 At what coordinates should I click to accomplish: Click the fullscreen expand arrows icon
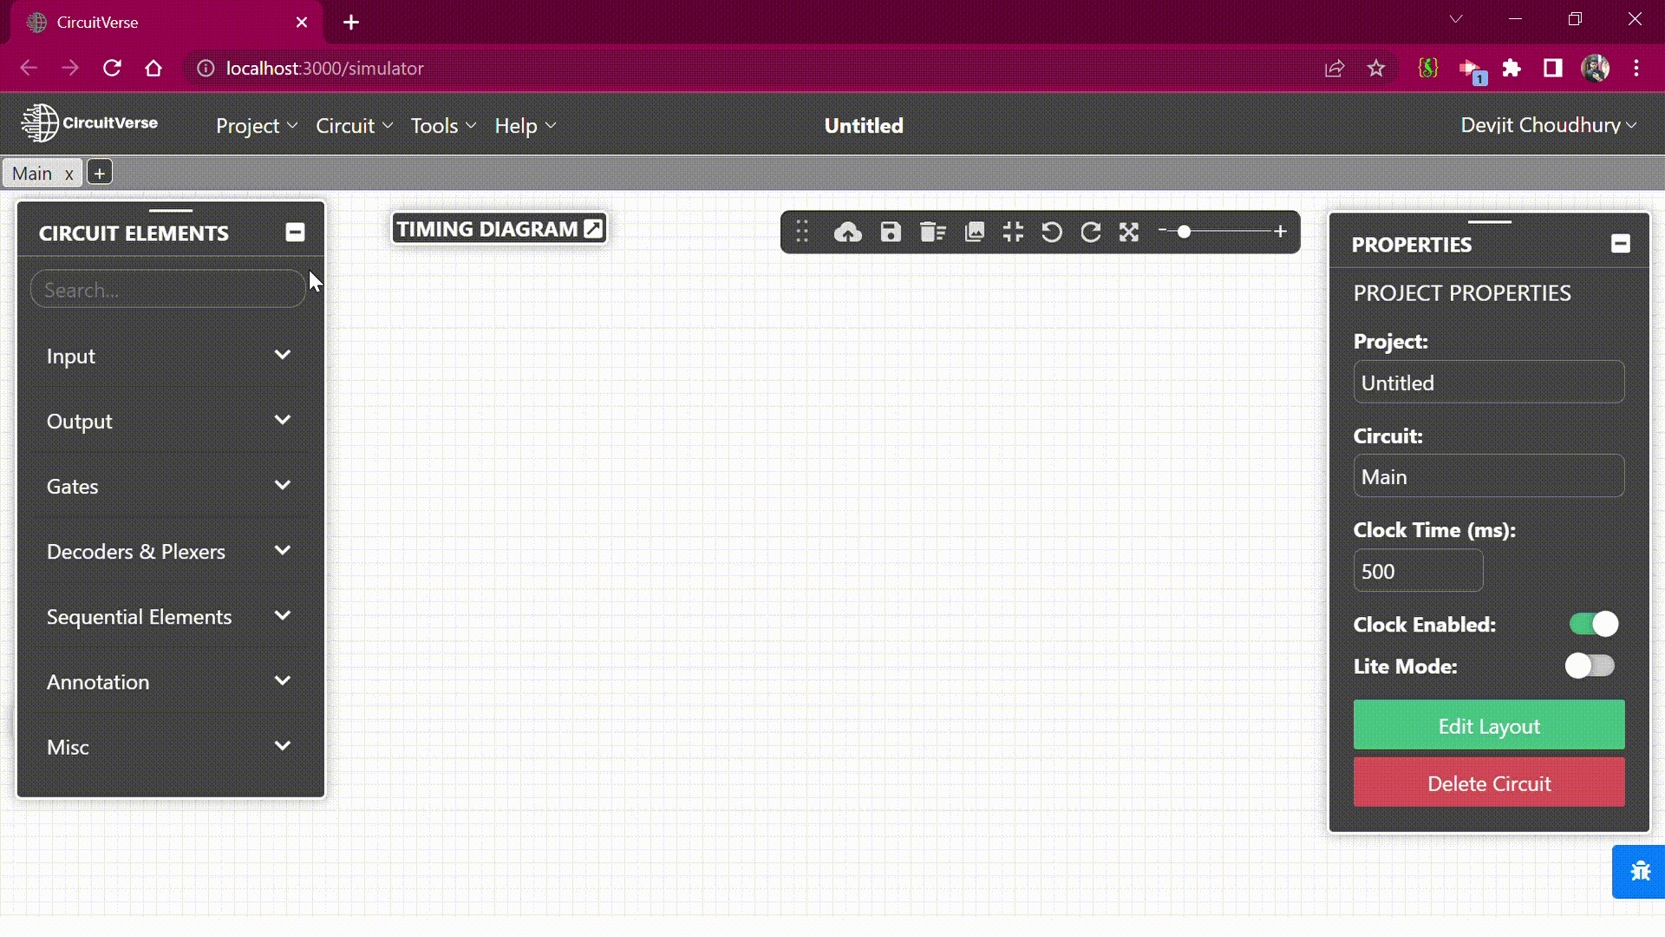(1128, 233)
